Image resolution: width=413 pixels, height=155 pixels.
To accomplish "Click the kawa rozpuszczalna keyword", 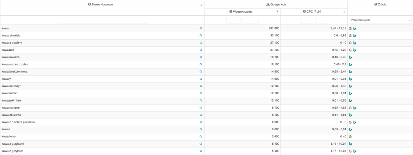I will coord(15,64).
